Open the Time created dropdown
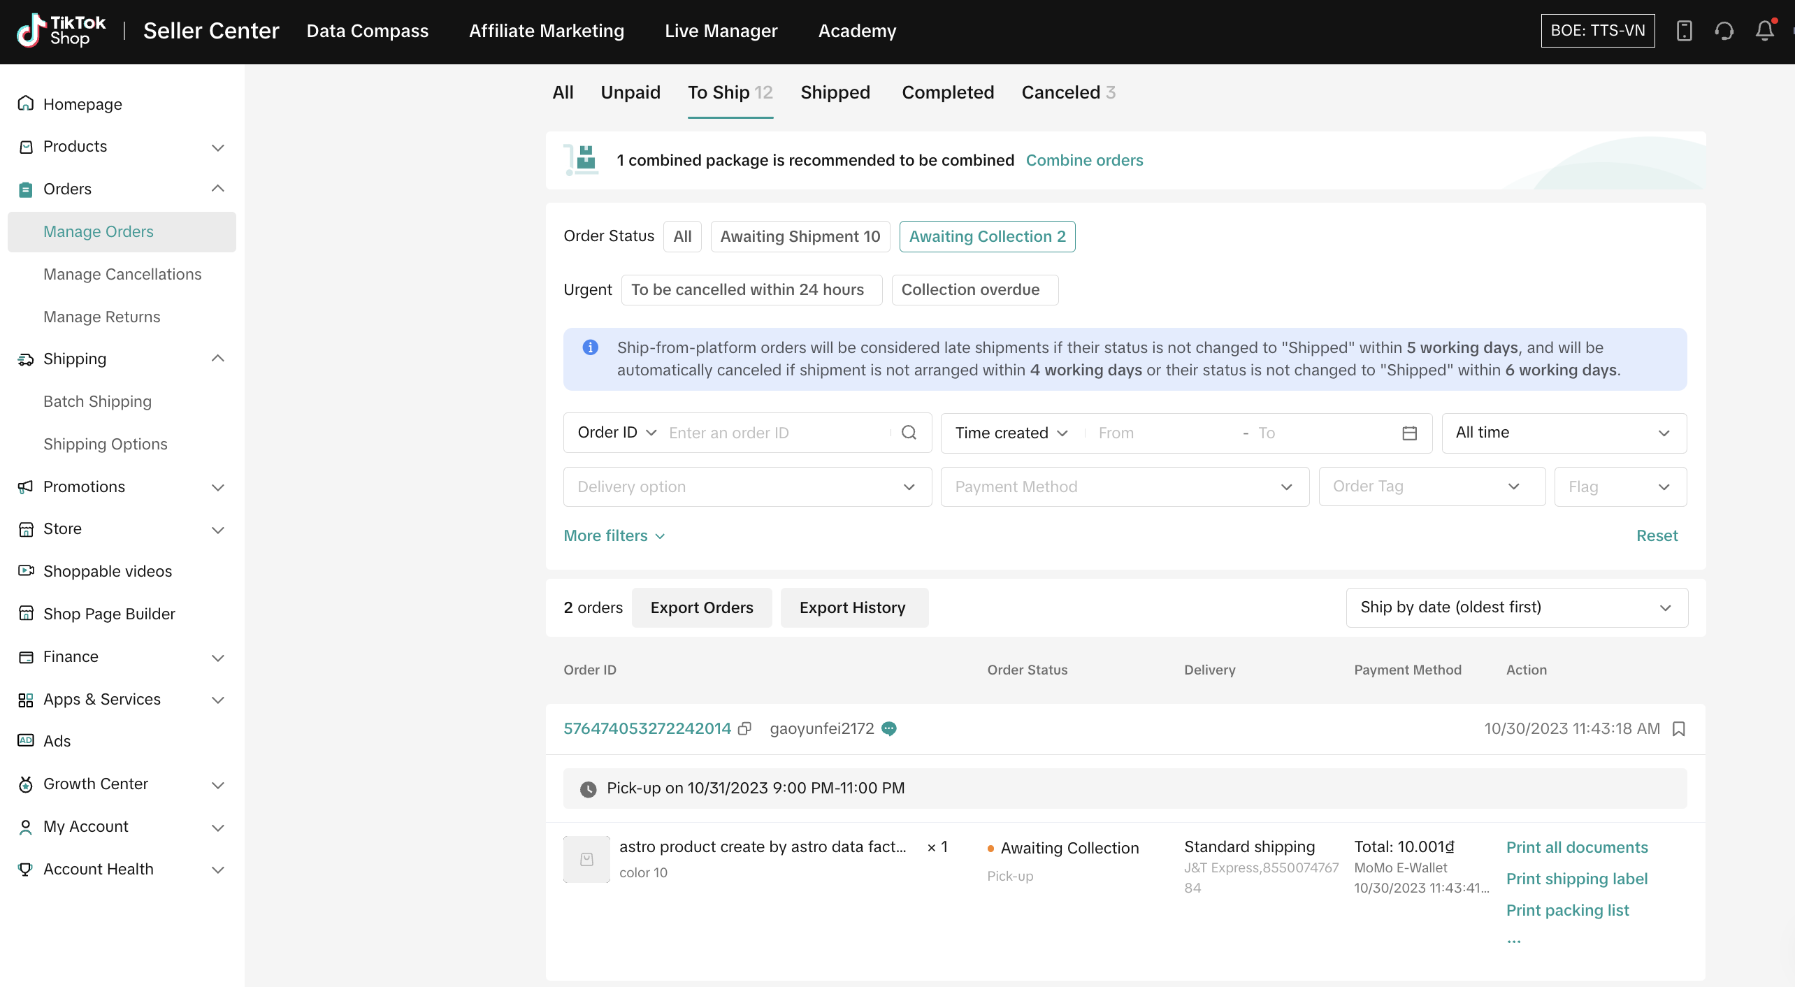Viewport: 1795px width, 987px height. click(x=1011, y=433)
